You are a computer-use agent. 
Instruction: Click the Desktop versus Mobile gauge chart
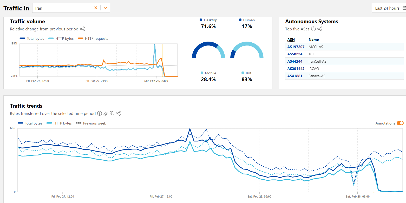click(208, 50)
